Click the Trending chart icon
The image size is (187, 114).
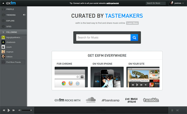3,15
